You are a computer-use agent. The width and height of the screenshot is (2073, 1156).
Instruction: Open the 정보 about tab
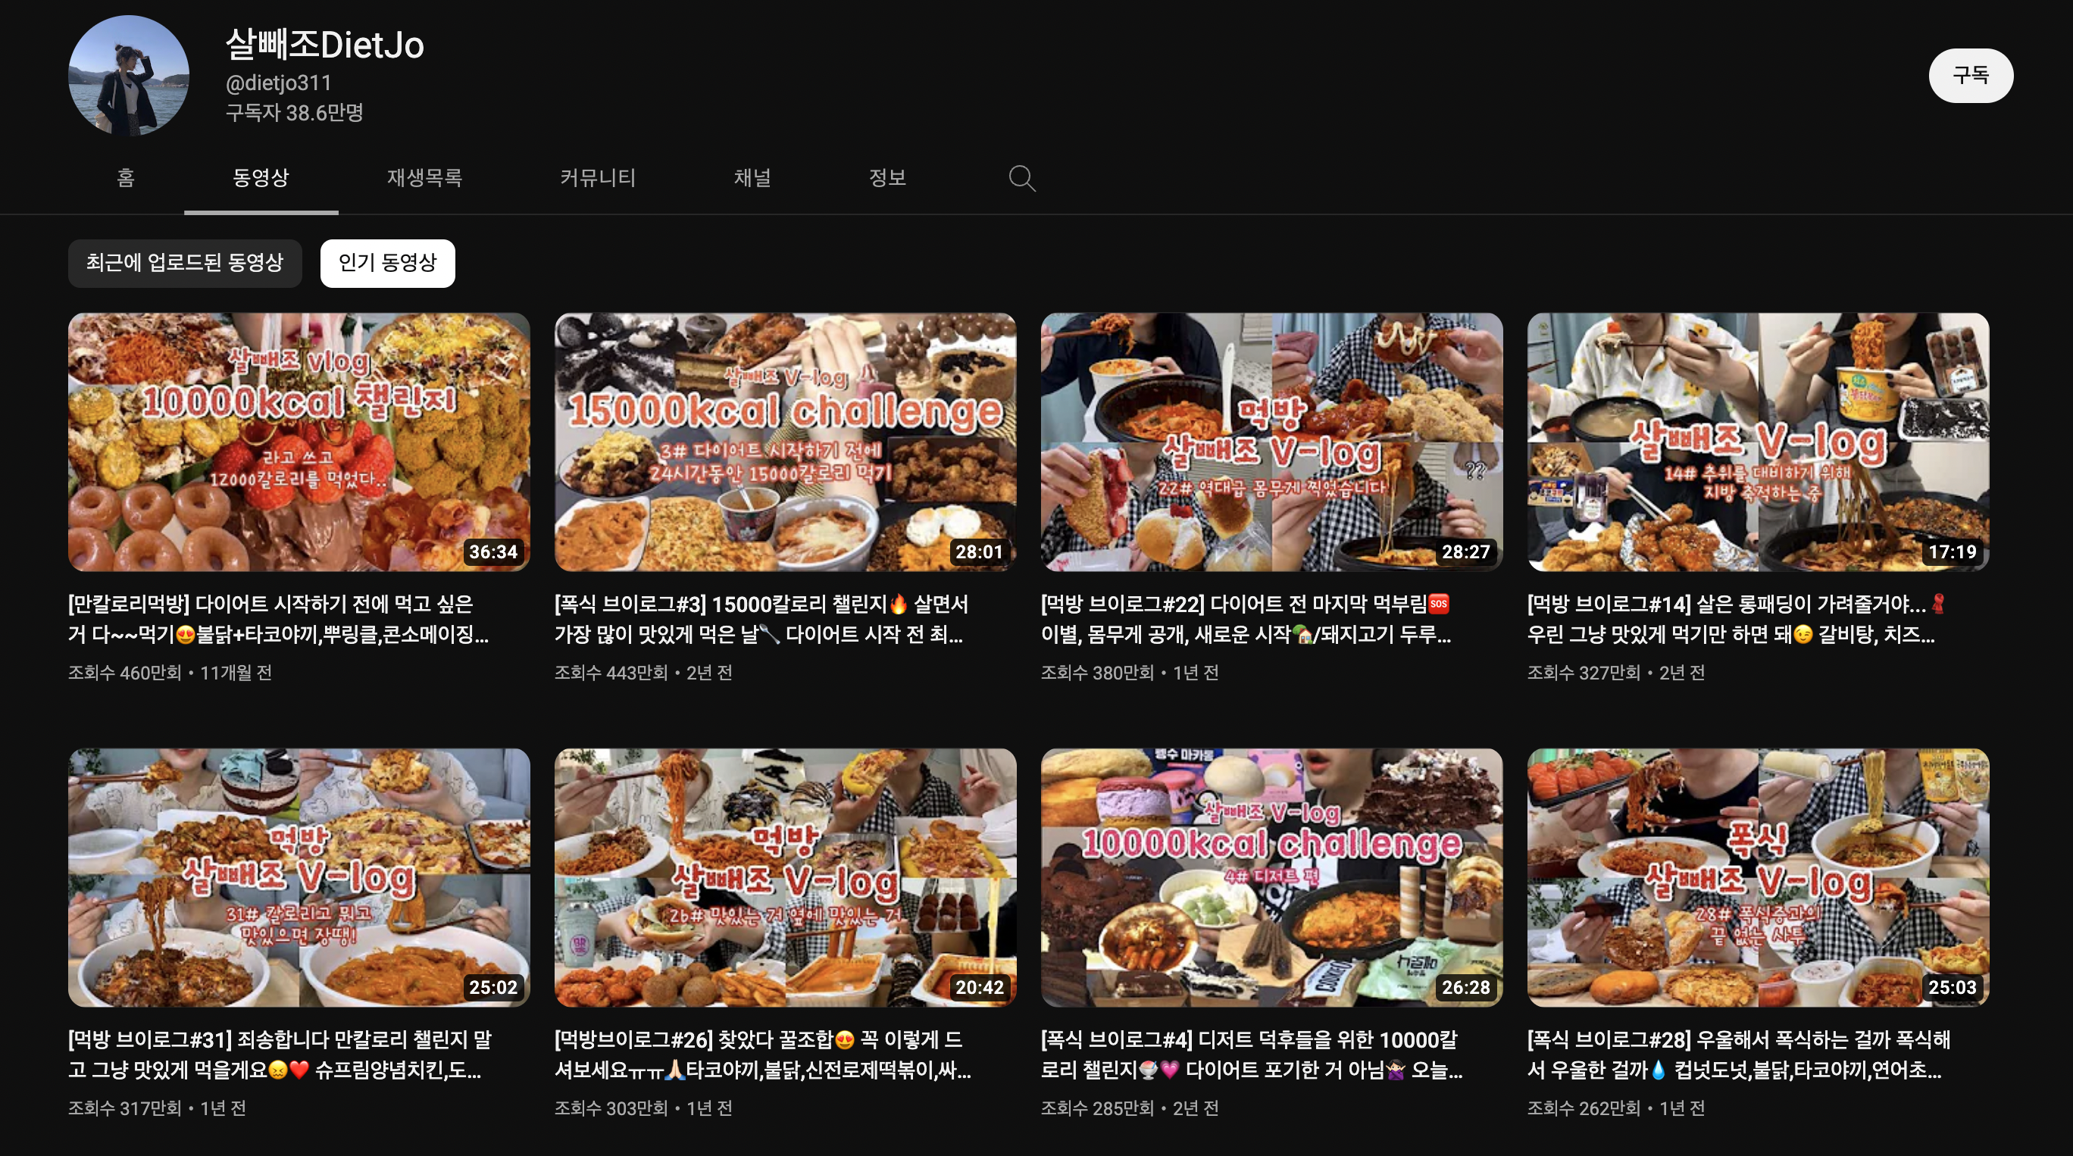click(x=886, y=178)
